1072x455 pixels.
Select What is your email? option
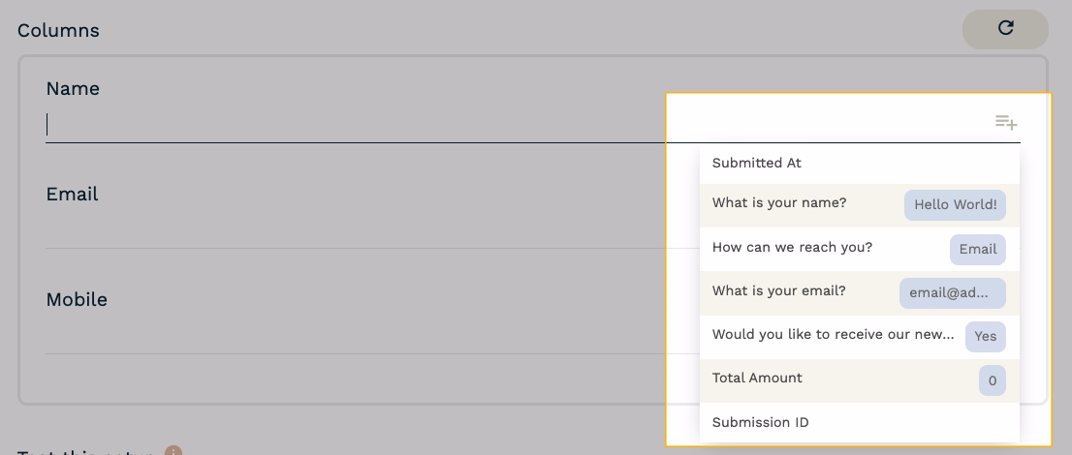(778, 291)
